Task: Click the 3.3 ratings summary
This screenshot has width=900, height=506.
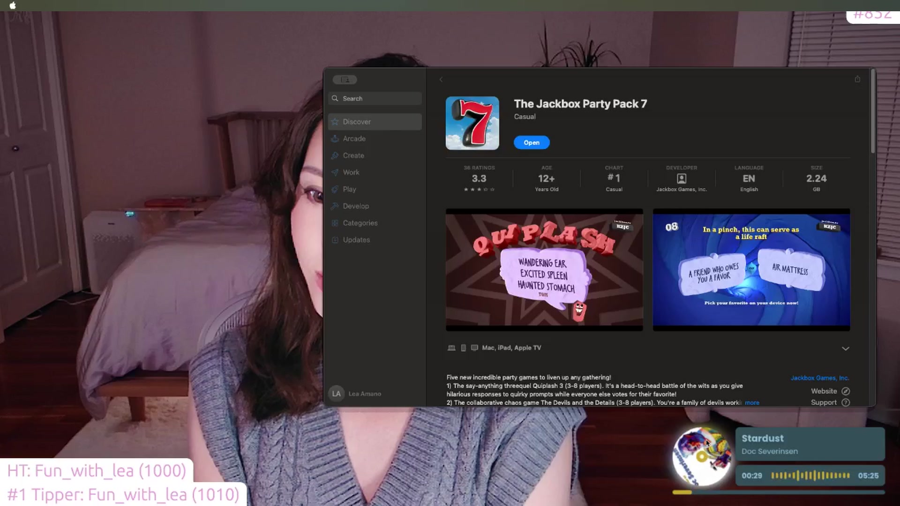Action: pyautogui.click(x=479, y=179)
